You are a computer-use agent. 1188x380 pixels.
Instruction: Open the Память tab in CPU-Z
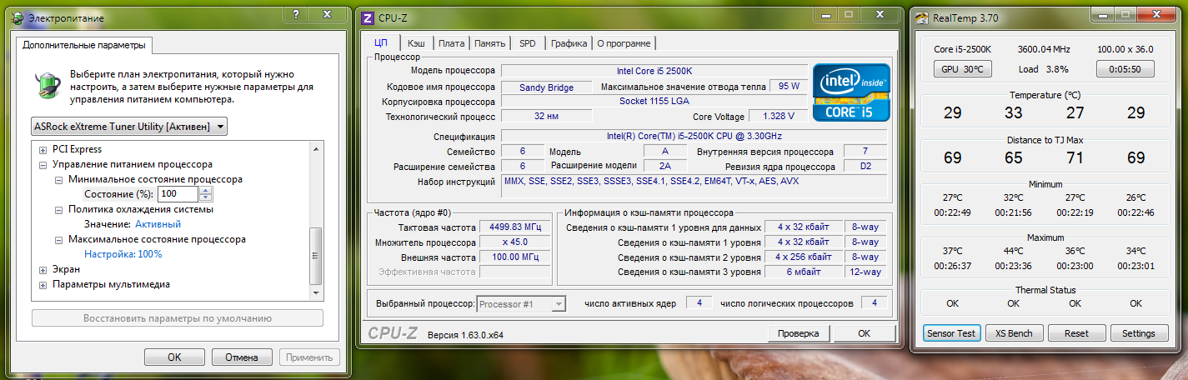pyautogui.click(x=490, y=43)
